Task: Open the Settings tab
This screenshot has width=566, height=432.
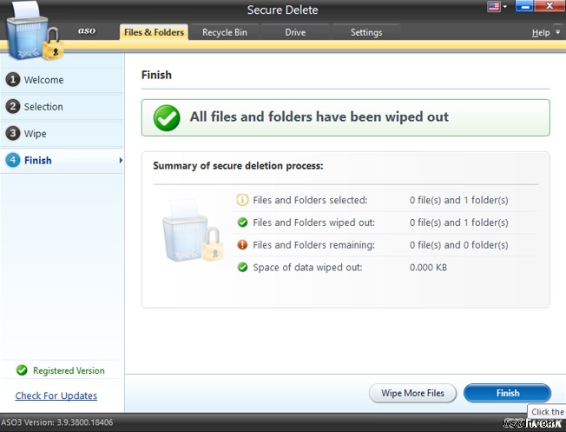Action: [366, 32]
